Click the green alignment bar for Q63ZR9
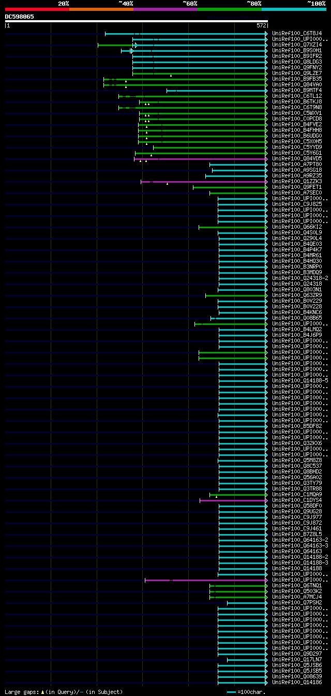331x696 pixels. coord(236,295)
